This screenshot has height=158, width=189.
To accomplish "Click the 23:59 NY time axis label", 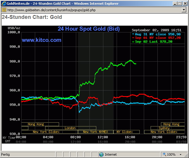I will [181, 137].
